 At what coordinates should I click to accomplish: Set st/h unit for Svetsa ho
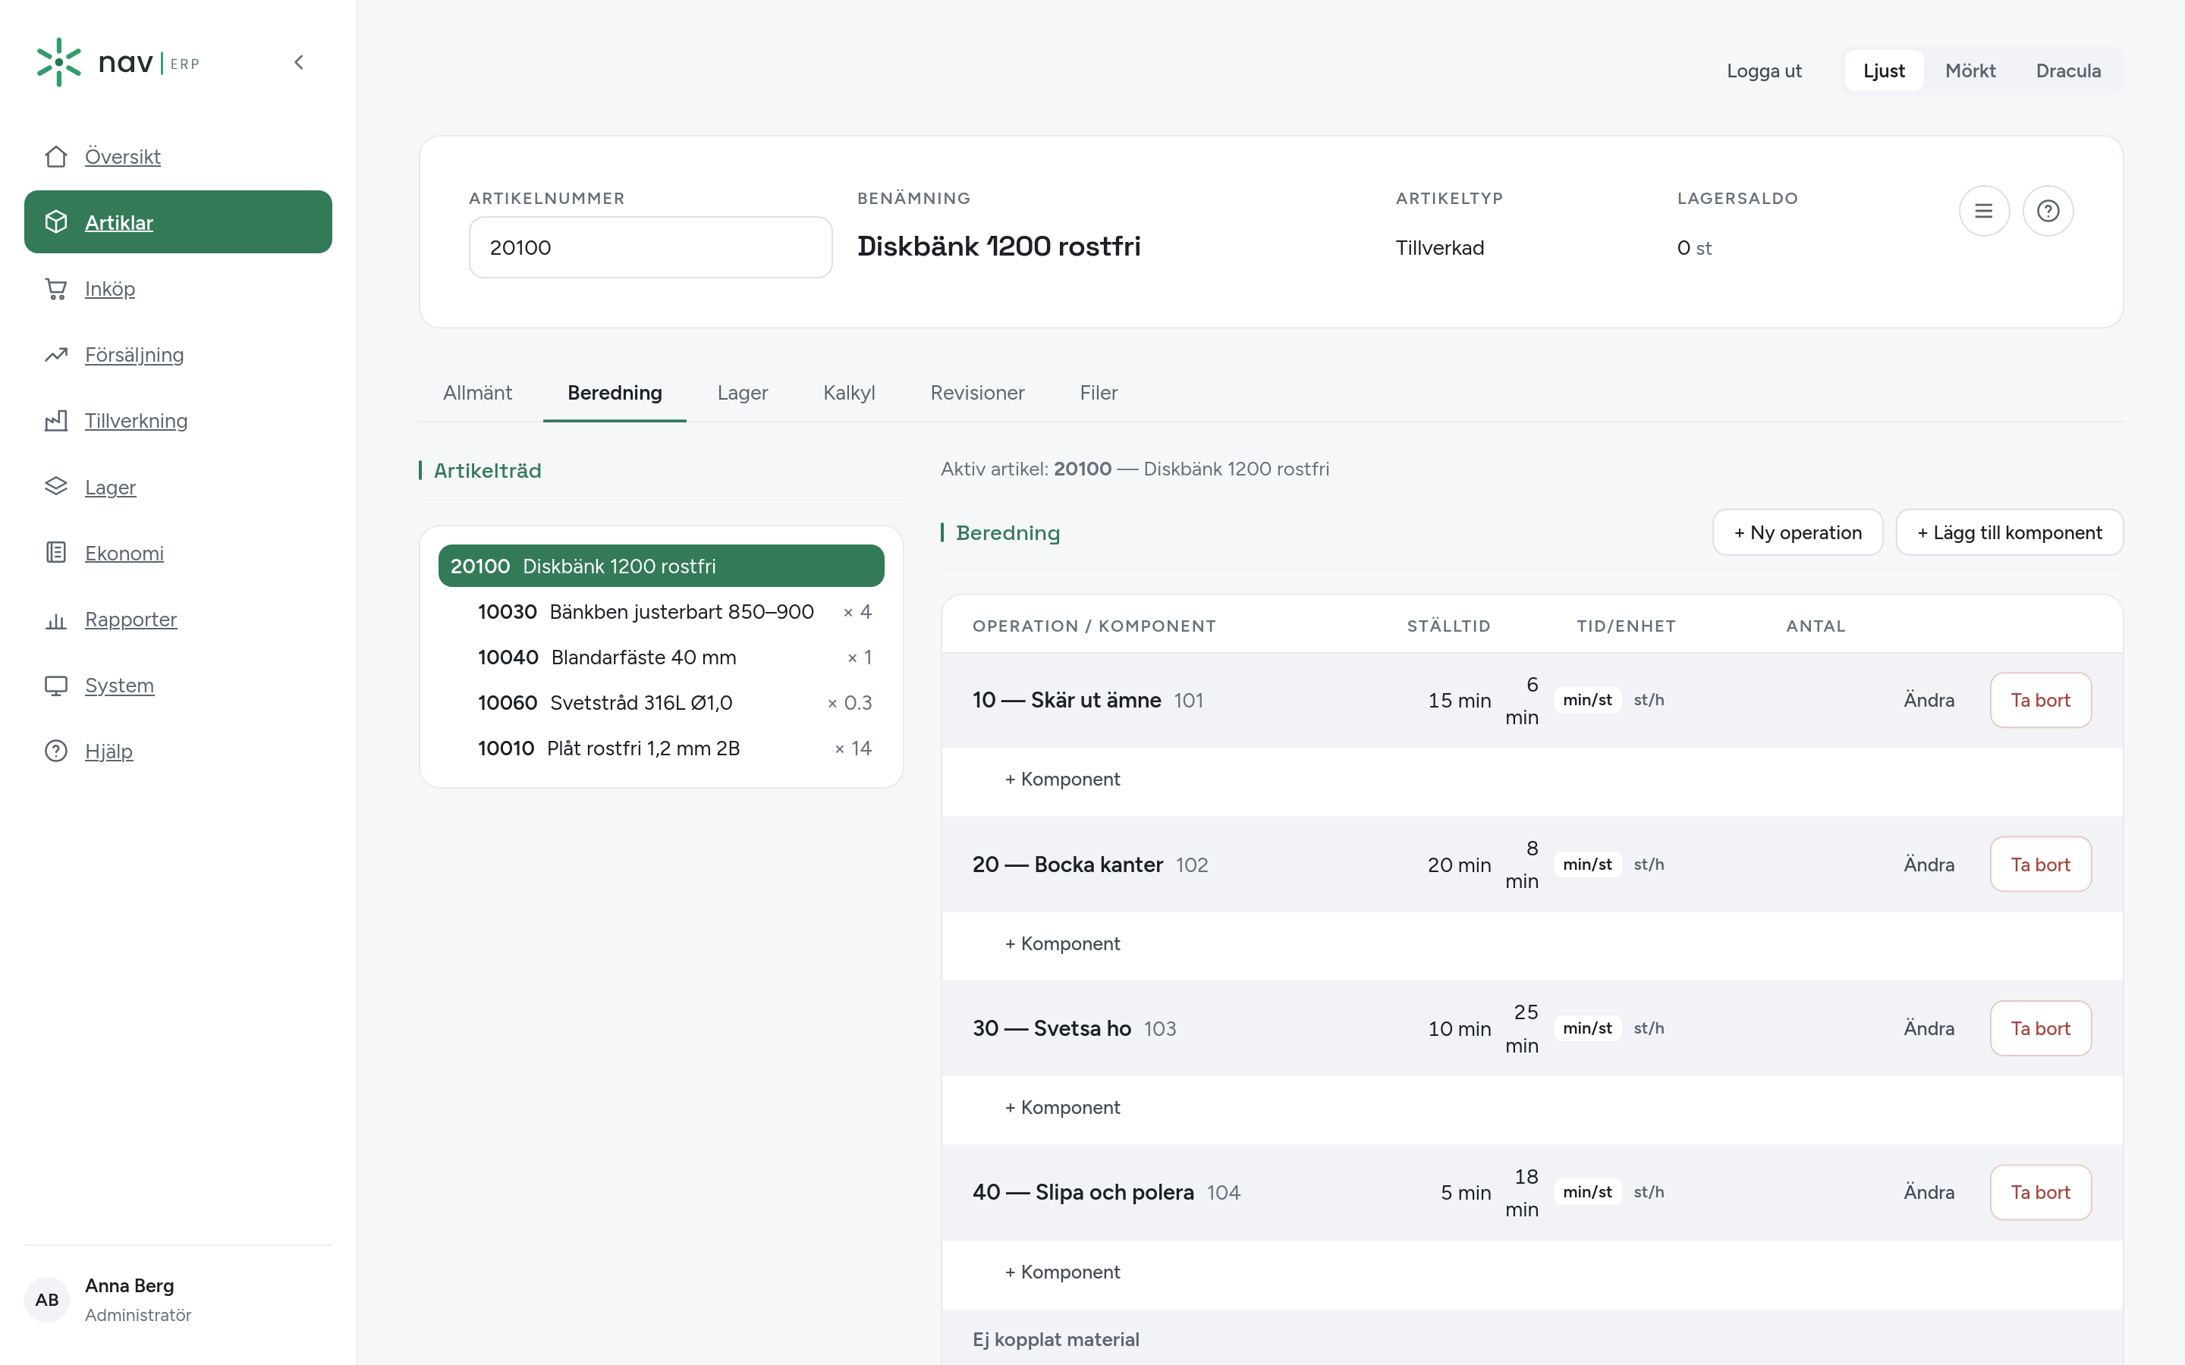tap(1649, 1028)
